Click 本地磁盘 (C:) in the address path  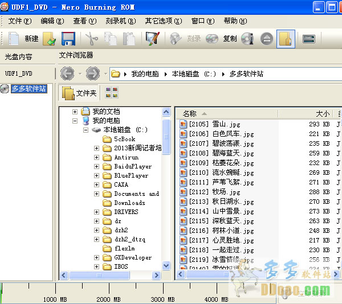194,74
